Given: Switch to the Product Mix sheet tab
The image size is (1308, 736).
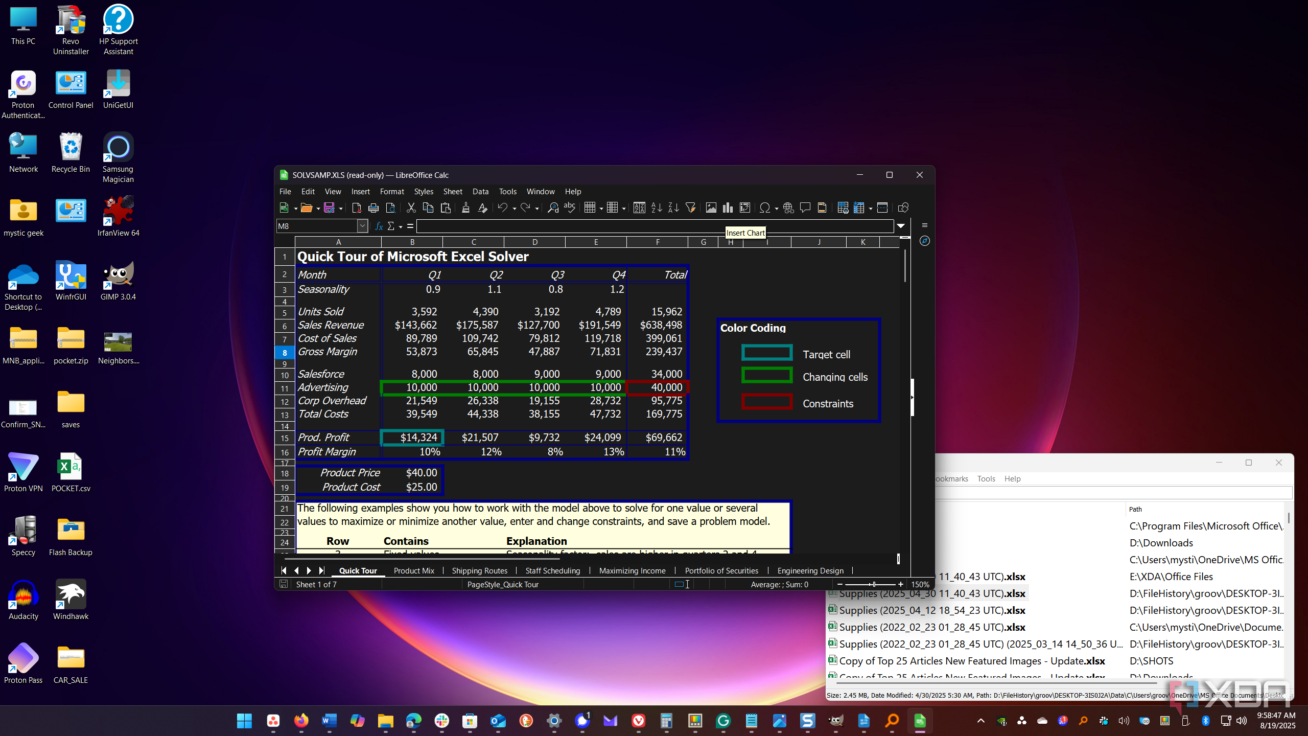Looking at the screenshot, I should [414, 571].
